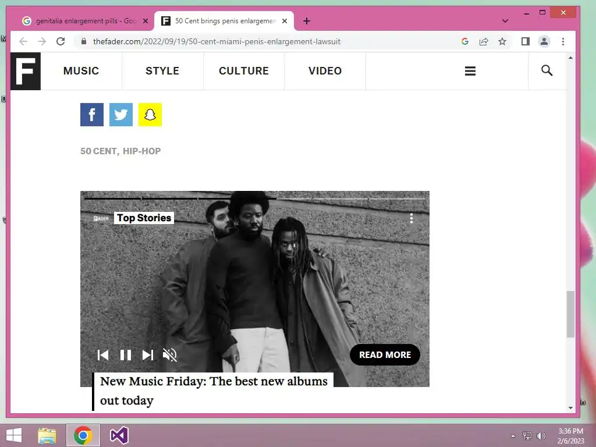Screen dimensions: 596x447
Task: Click the scrollbar down arrow
Action: click(570, 408)
